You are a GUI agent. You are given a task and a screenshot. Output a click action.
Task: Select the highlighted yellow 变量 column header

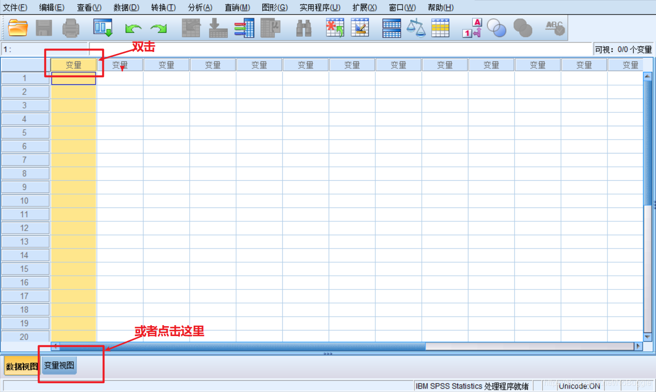pos(73,65)
